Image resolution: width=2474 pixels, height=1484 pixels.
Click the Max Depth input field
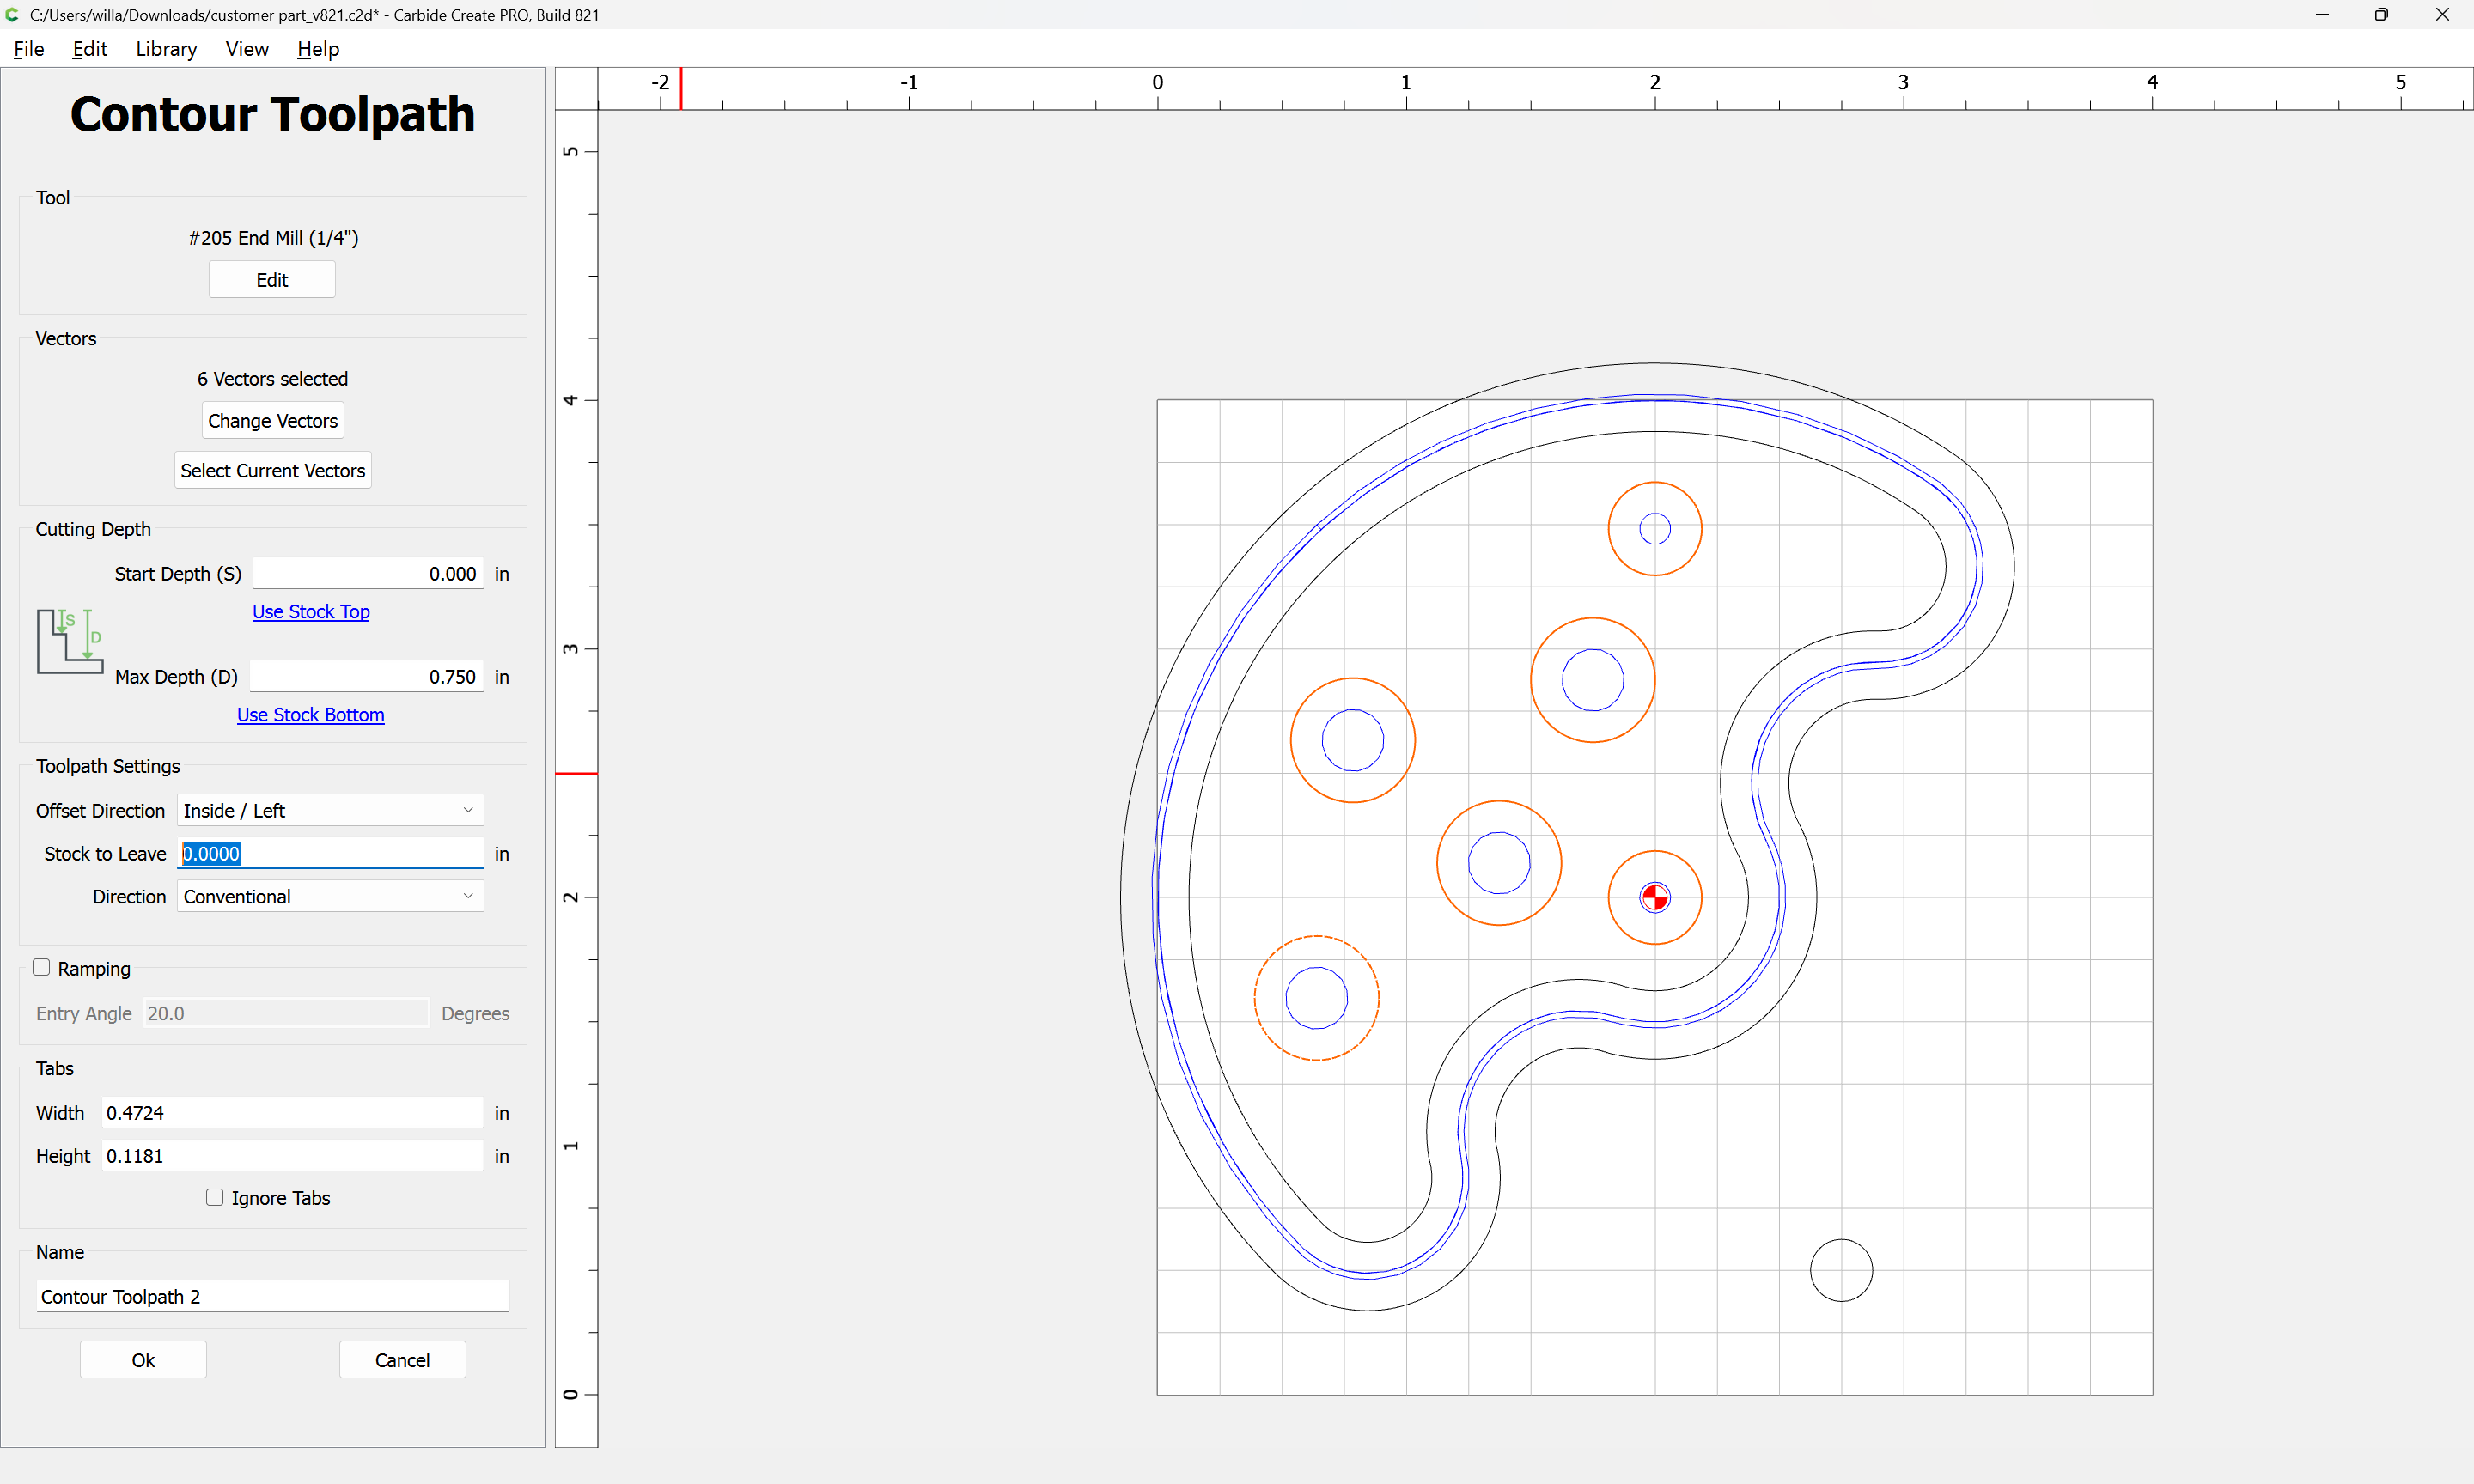click(366, 676)
